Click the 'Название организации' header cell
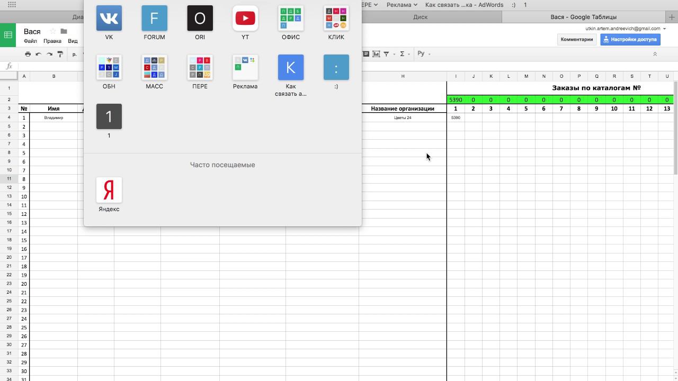 pos(403,108)
